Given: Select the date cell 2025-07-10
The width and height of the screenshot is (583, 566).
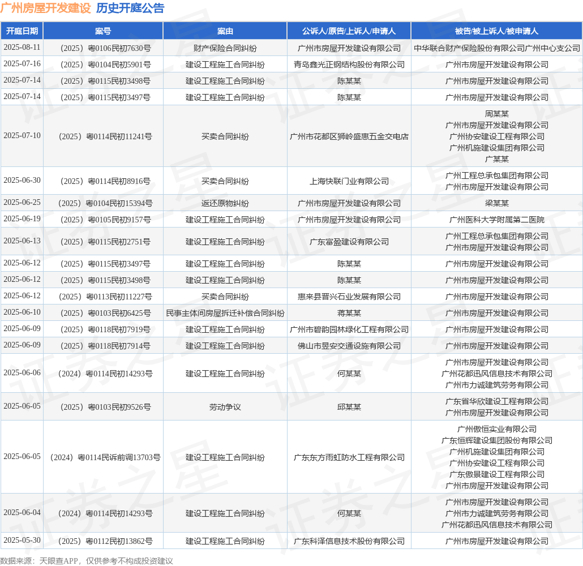Looking at the screenshot, I should pos(22,136).
